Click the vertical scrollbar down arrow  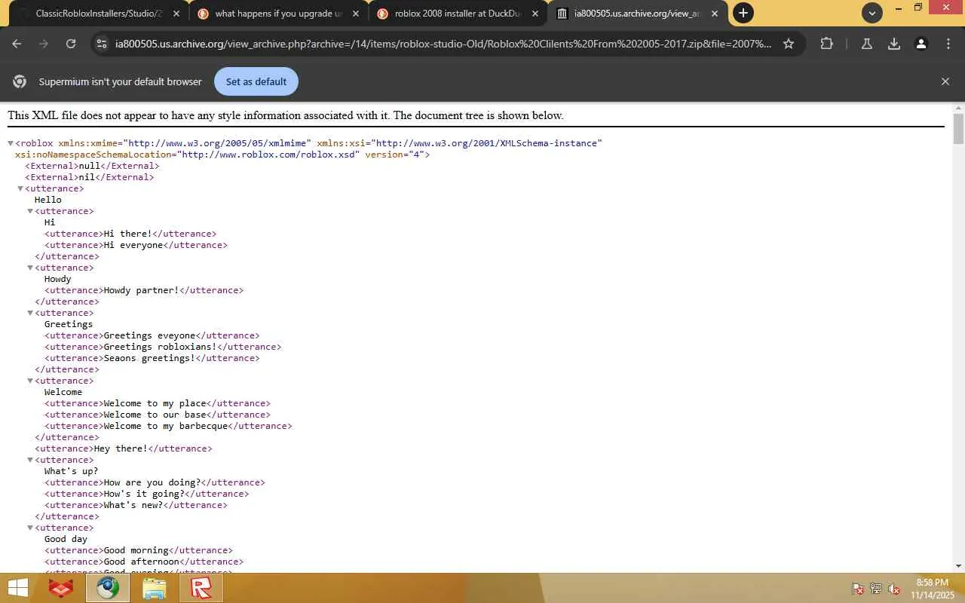coord(958,566)
